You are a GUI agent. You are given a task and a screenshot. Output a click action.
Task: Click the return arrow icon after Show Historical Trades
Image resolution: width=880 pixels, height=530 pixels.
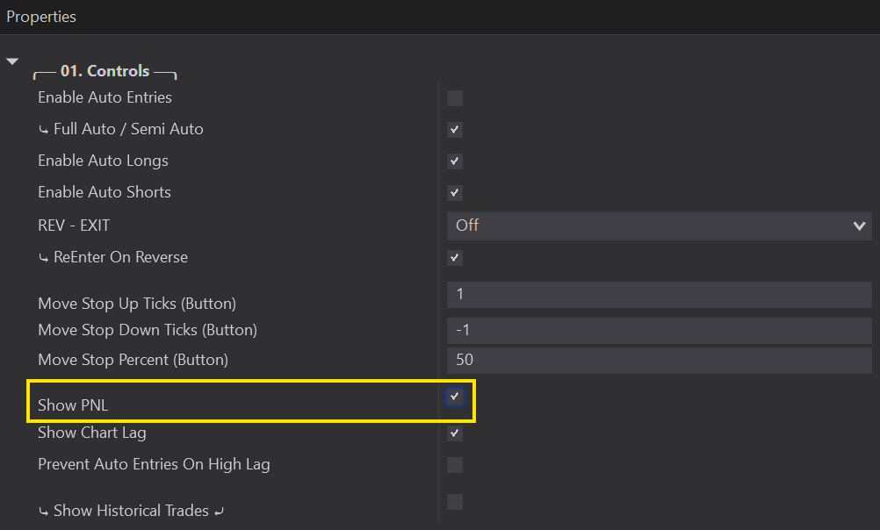coord(219,512)
